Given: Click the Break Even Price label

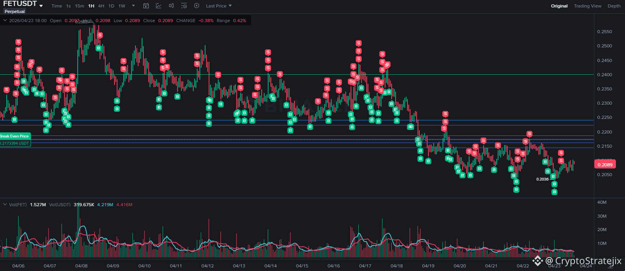Looking at the screenshot, I should point(15,136).
